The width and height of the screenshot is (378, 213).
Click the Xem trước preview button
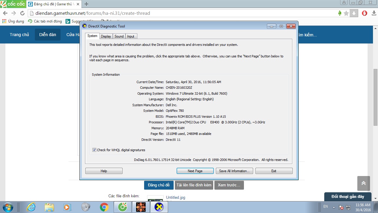tap(229, 185)
